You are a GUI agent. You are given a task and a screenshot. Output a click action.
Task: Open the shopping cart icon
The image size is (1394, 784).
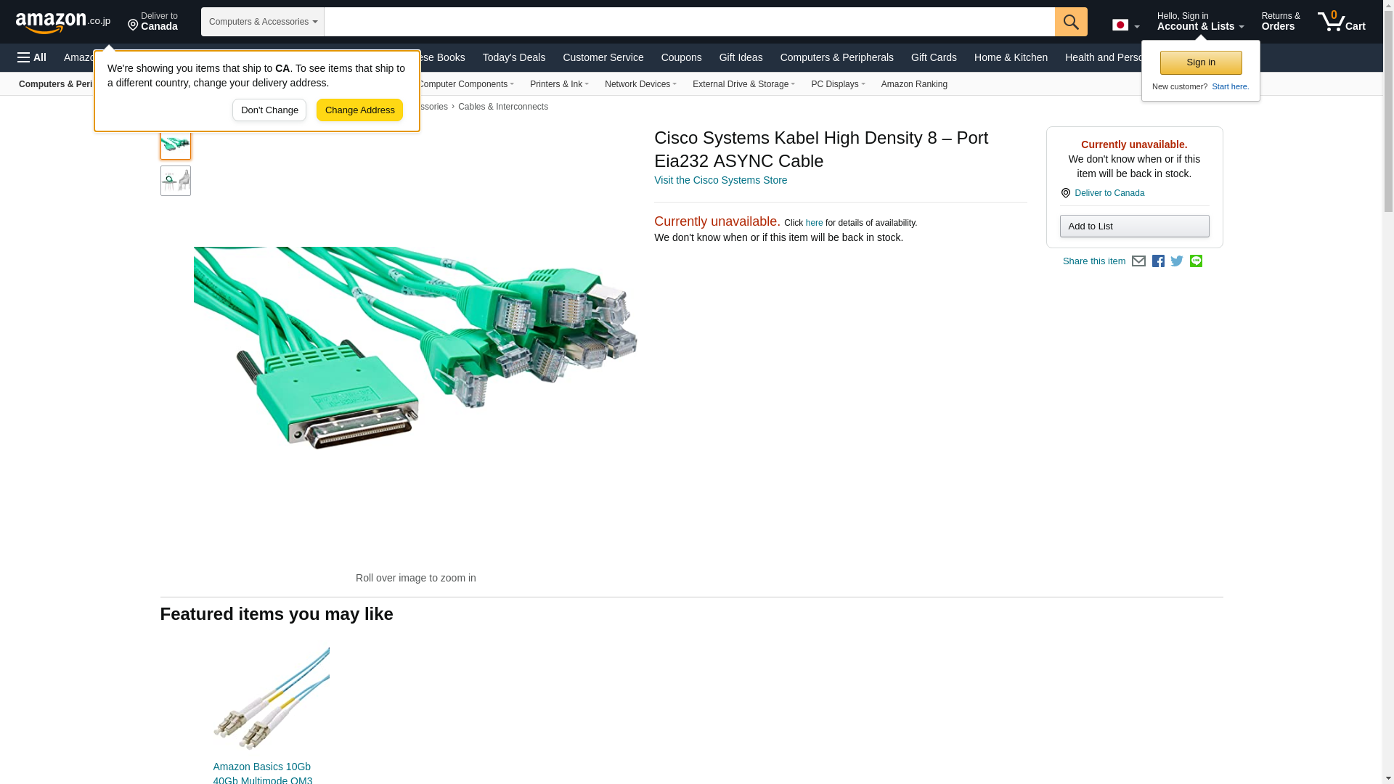(x=1341, y=21)
